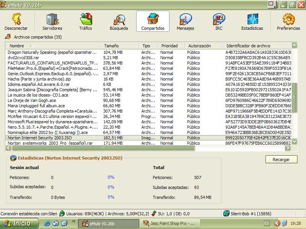Click the file list scroll down arrow

(x=294, y=141)
